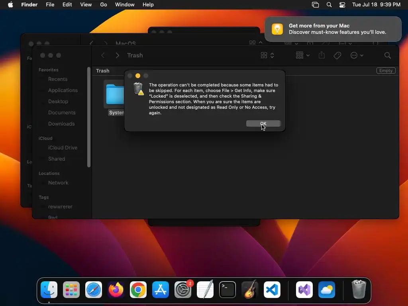Click the Trash path bar label

tap(102, 71)
